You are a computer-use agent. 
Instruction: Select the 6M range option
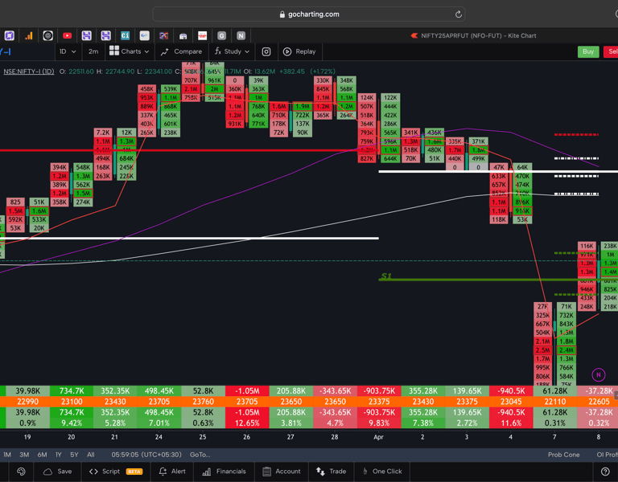pos(42,455)
